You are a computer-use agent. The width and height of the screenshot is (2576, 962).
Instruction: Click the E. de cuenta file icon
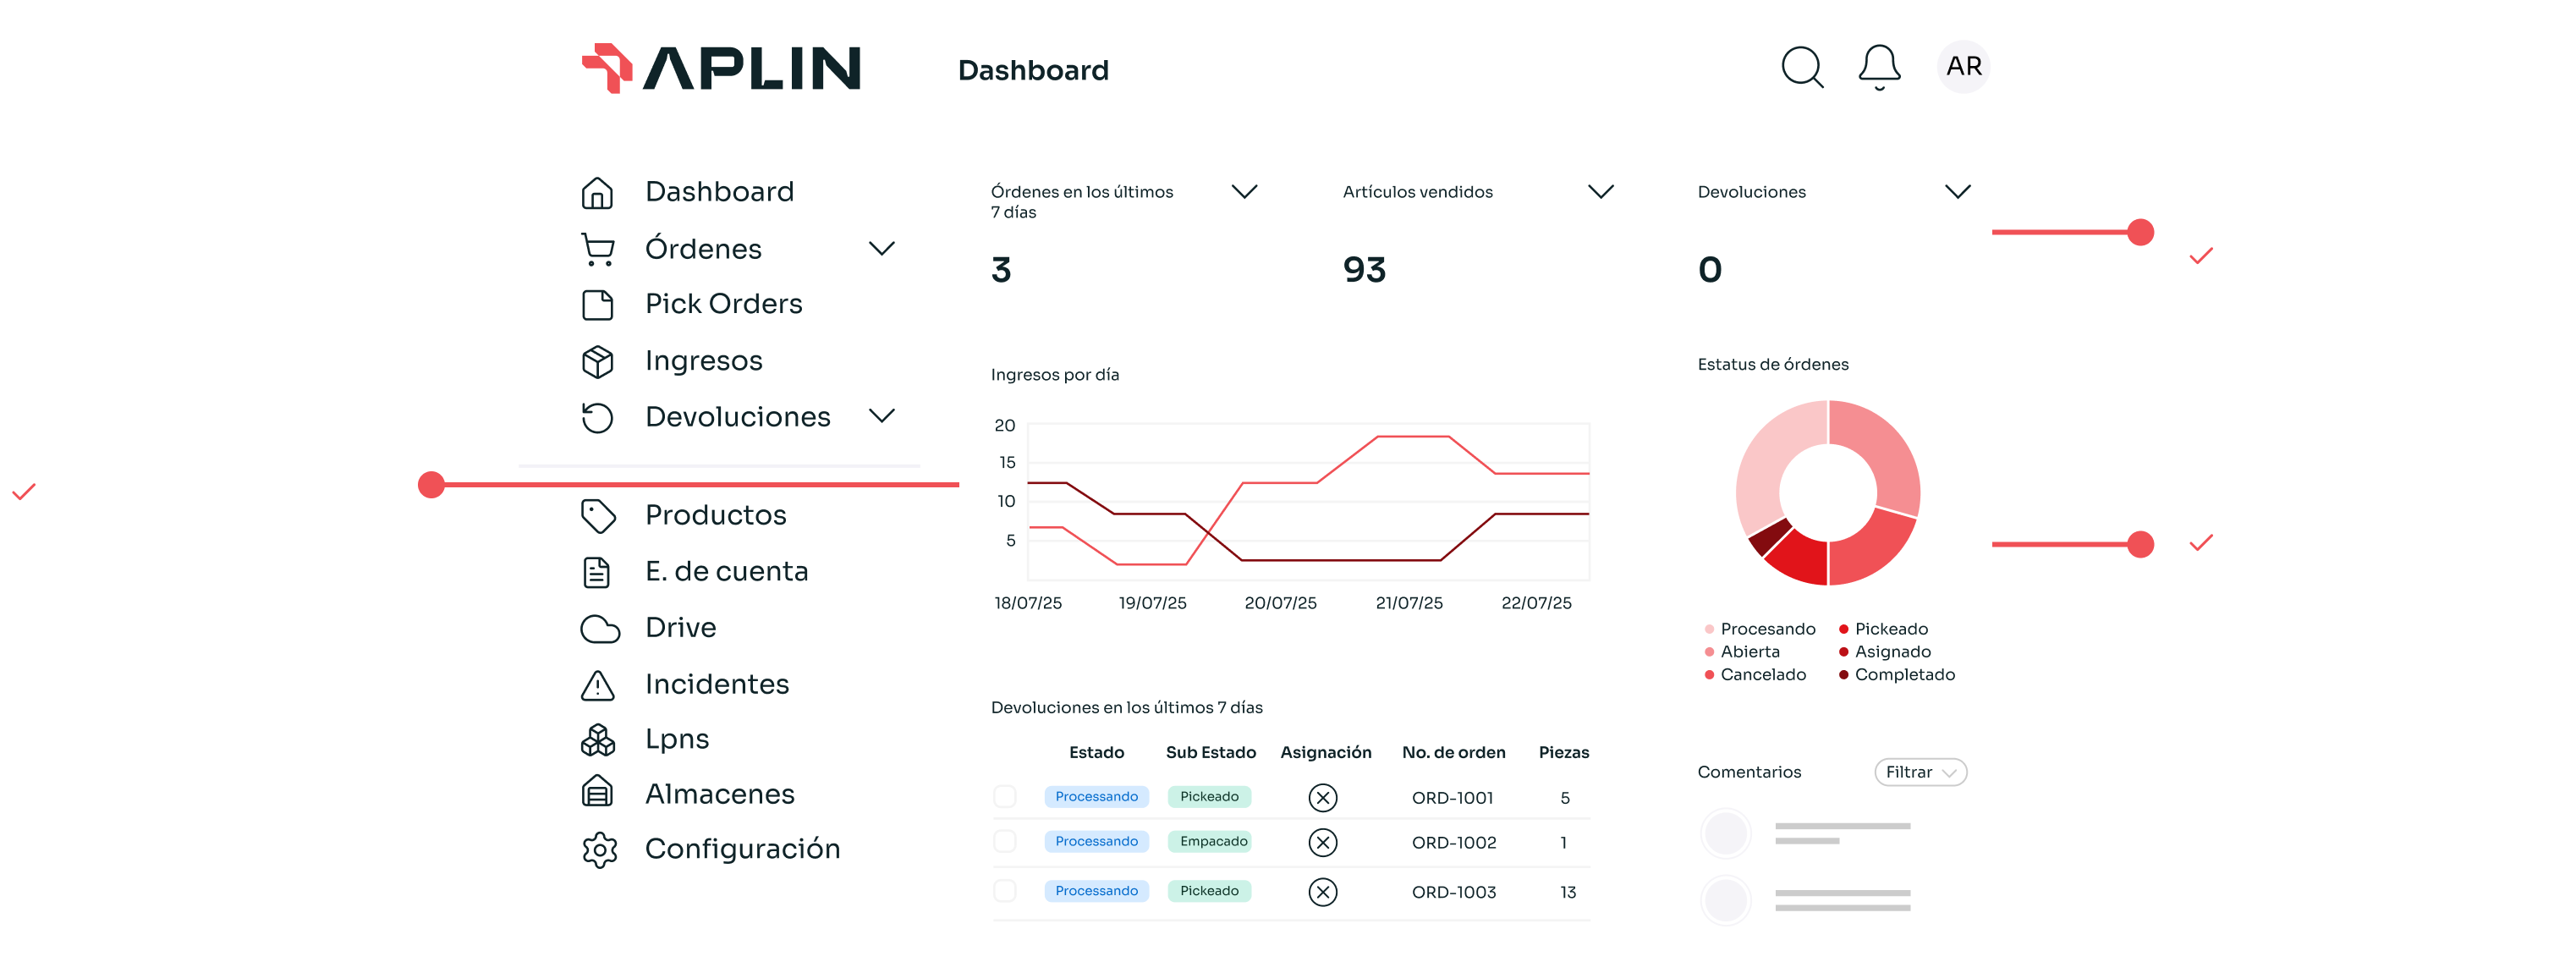(x=597, y=572)
